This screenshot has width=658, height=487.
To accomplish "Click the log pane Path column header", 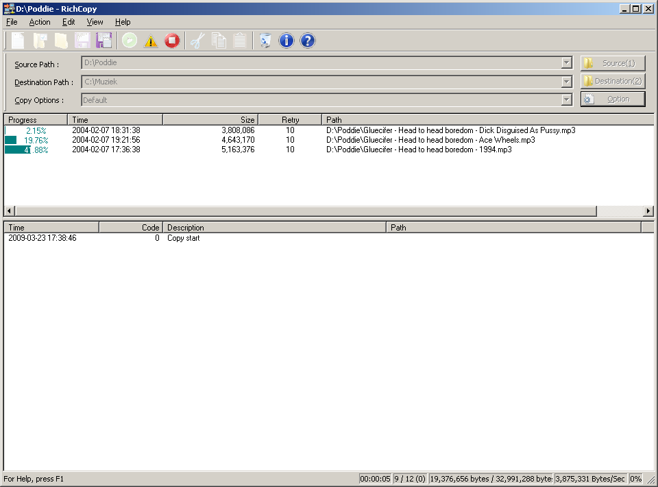I will coord(513,228).
